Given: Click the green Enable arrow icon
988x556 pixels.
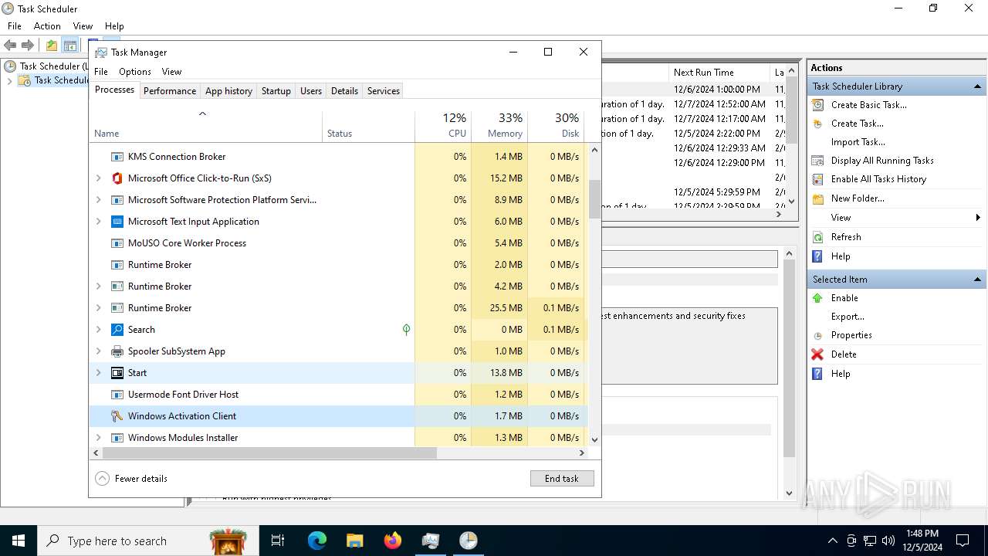Looking at the screenshot, I should 818,298.
